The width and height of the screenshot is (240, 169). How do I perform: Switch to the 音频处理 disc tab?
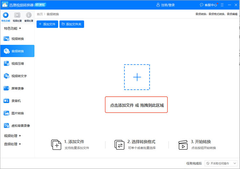[x=28, y=15]
